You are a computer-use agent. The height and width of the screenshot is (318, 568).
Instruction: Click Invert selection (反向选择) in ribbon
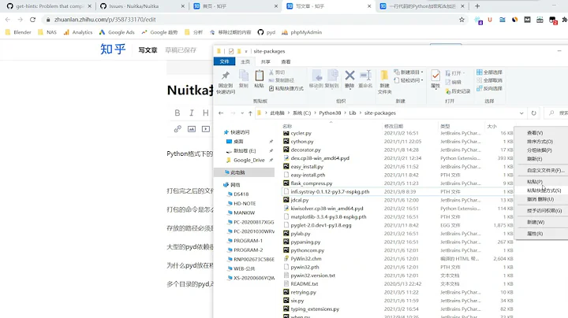click(489, 88)
